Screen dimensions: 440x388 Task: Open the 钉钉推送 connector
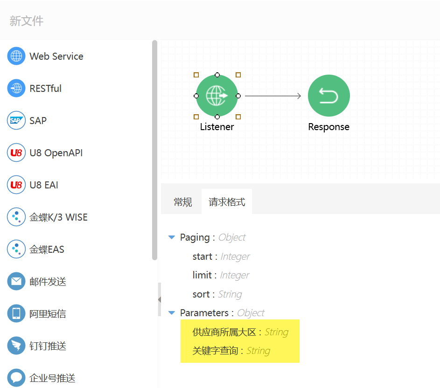tap(16, 346)
